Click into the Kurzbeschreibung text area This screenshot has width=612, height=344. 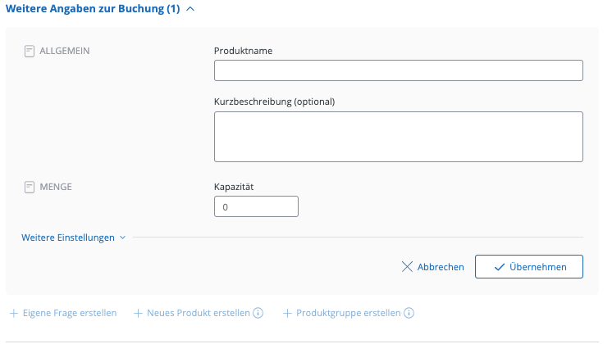coord(398,137)
